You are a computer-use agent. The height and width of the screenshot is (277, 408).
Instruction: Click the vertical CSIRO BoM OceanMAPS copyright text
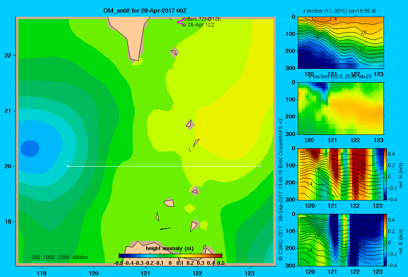point(281,189)
